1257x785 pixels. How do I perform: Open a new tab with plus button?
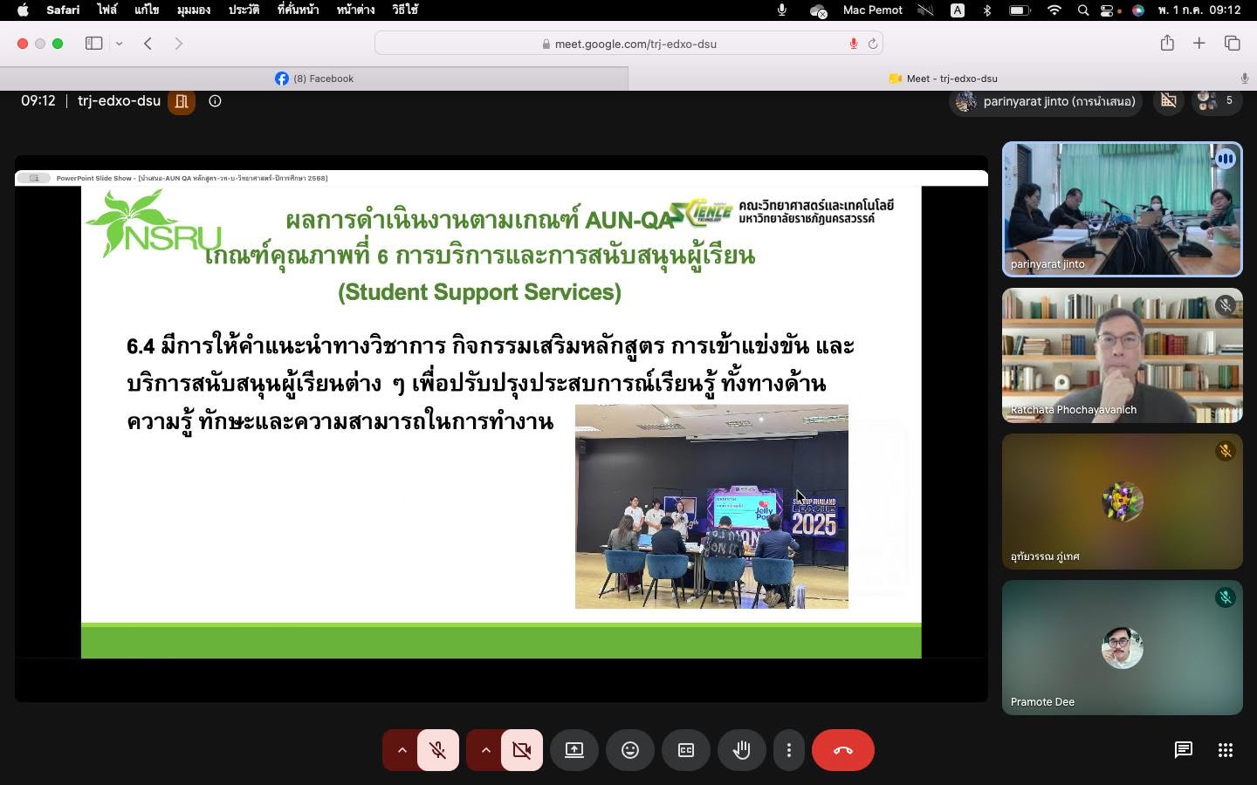click(x=1199, y=43)
